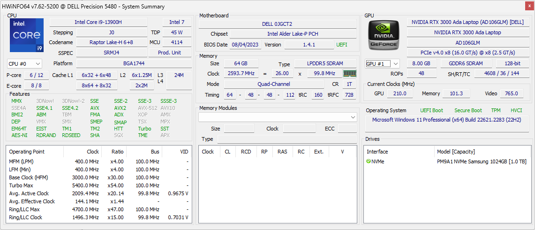Viewport: 535px width, 230px height.
Task: Click the Intel Alder Lake-P PCH chipset field
Action: point(293,34)
